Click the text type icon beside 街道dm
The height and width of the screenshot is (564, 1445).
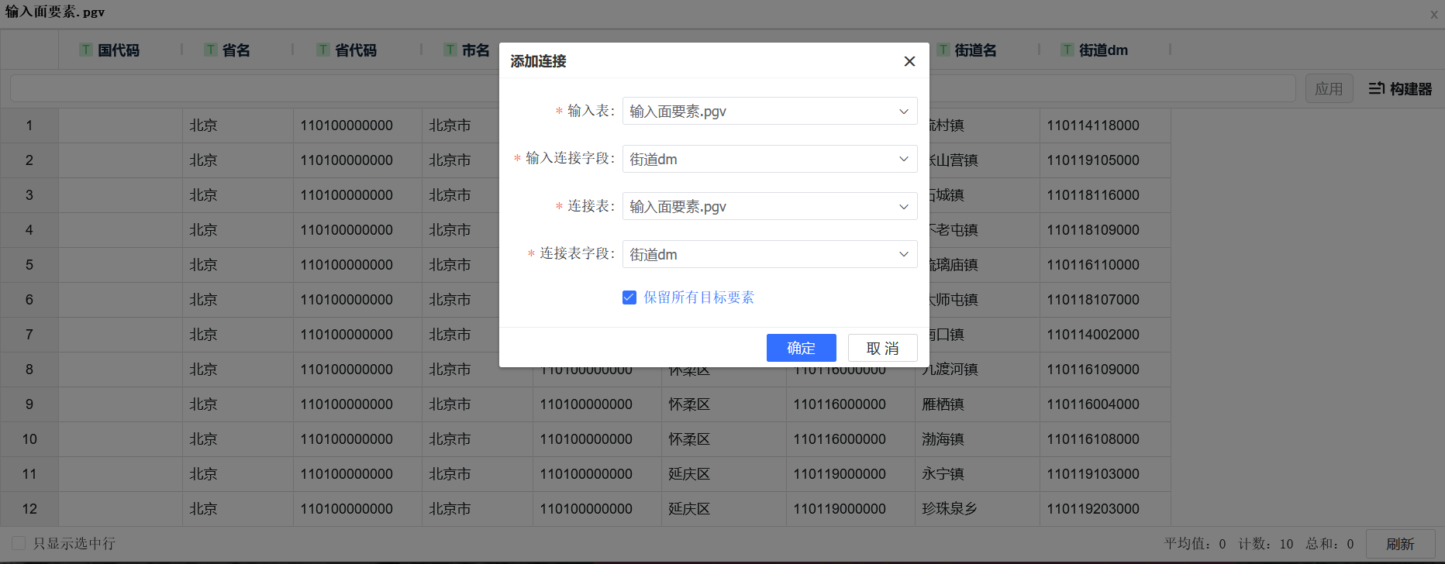pos(1067,50)
